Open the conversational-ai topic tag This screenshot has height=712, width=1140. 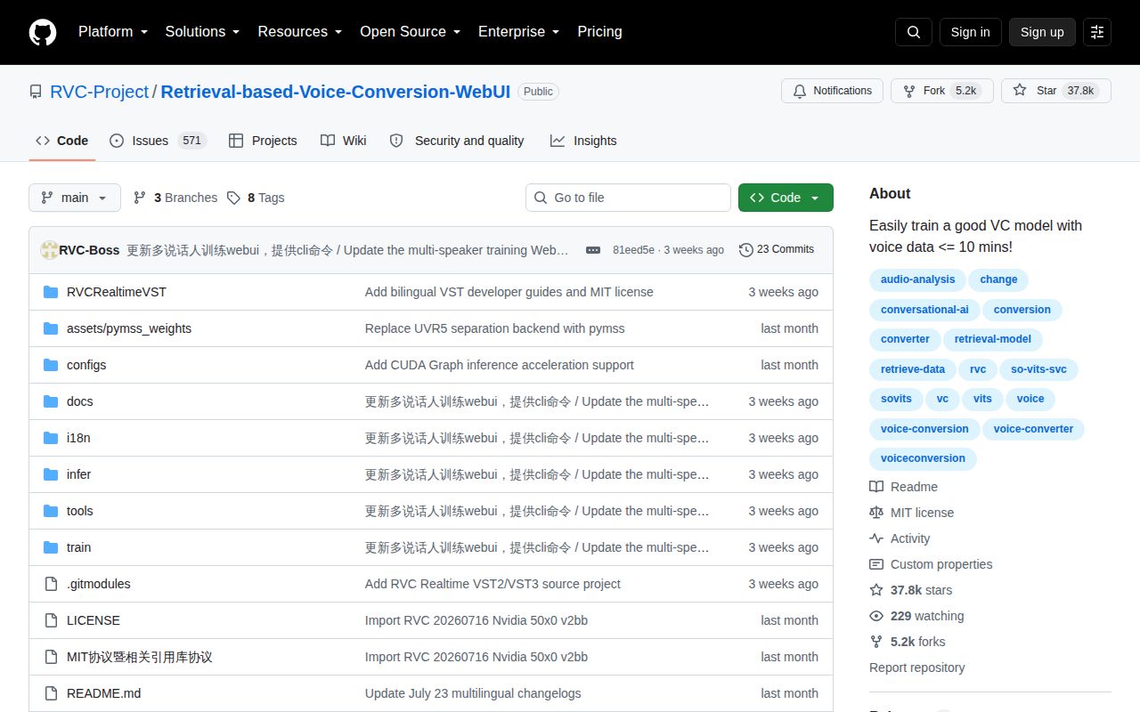(x=924, y=310)
